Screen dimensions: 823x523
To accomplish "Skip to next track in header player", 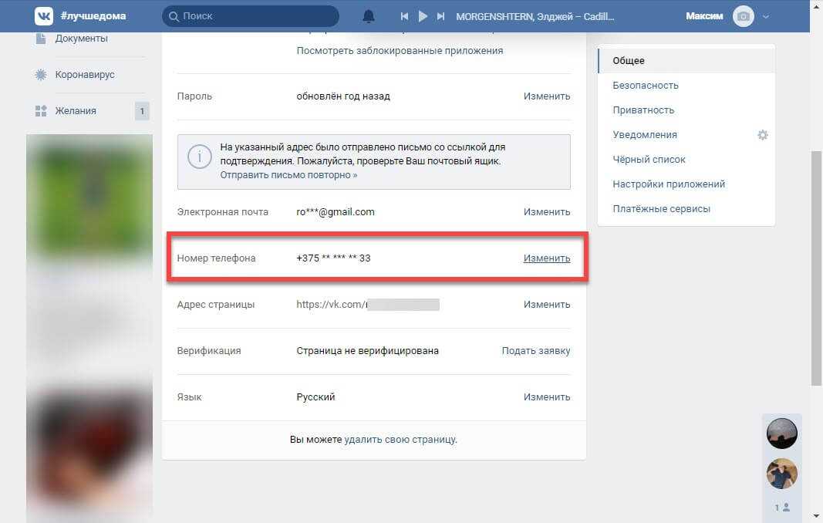I will pyautogui.click(x=441, y=16).
